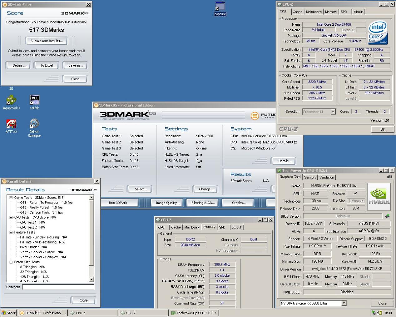Open the Driver Sweeper desktop icon
This screenshot has width=396, height=317.
pyautogui.click(x=34, y=128)
